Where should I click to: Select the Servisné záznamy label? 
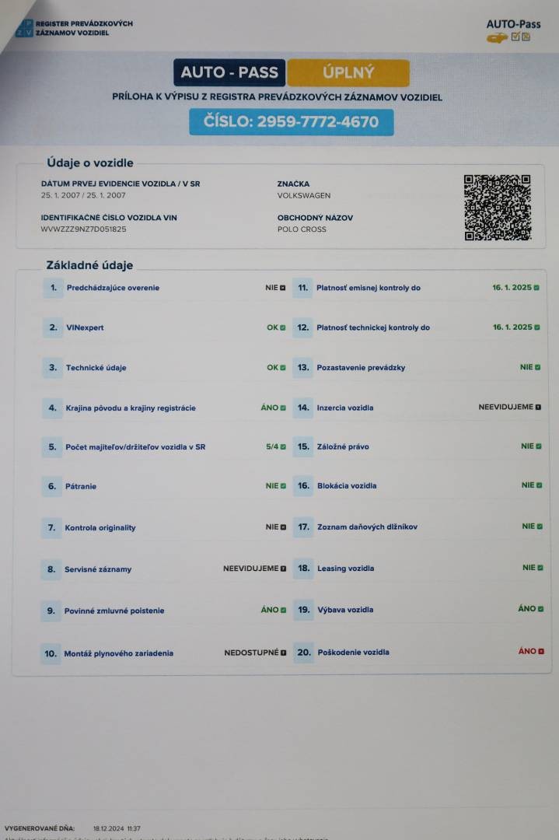[98, 569]
